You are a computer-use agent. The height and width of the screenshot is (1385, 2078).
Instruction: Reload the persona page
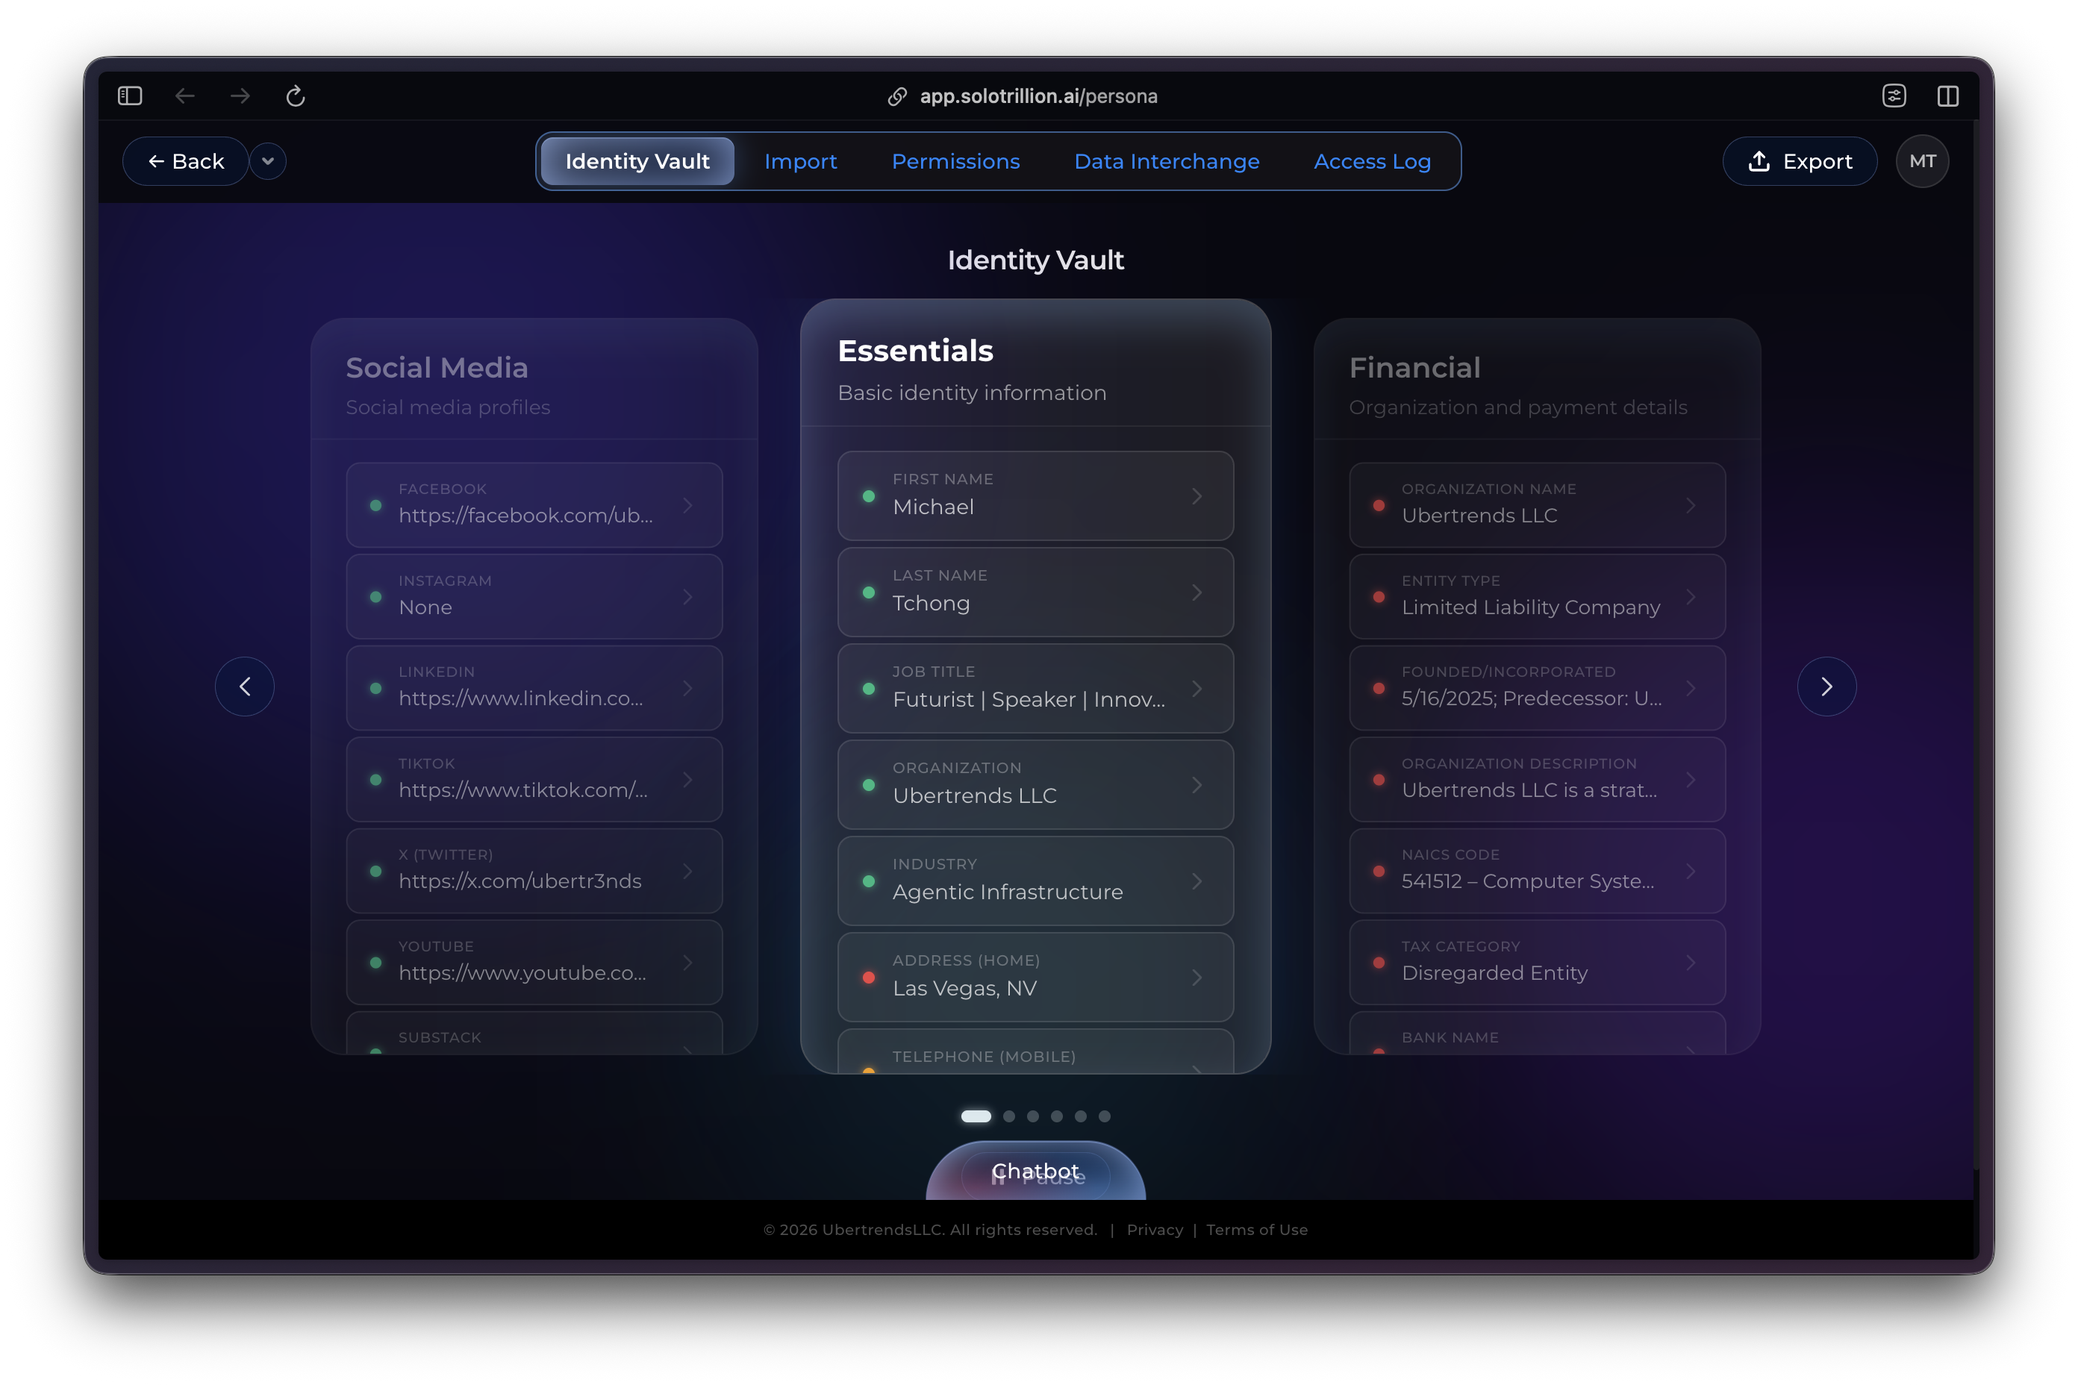pyautogui.click(x=295, y=96)
